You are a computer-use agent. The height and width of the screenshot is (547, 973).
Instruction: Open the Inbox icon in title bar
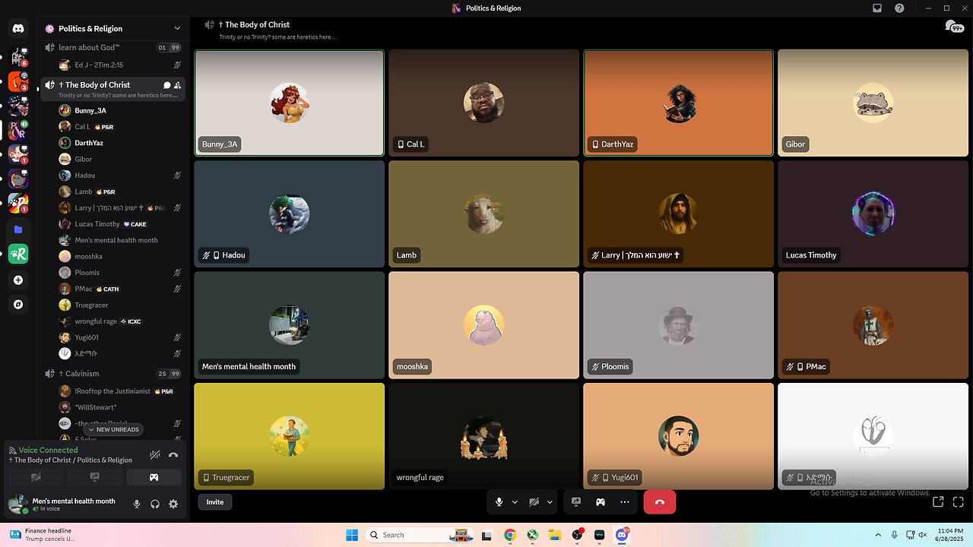click(876, 8)
